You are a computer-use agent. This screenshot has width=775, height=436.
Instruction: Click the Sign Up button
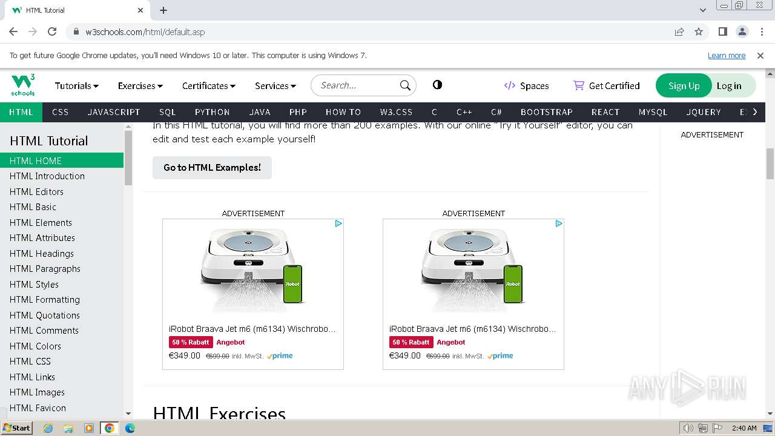pyautogui.click(x=684, y=85)
